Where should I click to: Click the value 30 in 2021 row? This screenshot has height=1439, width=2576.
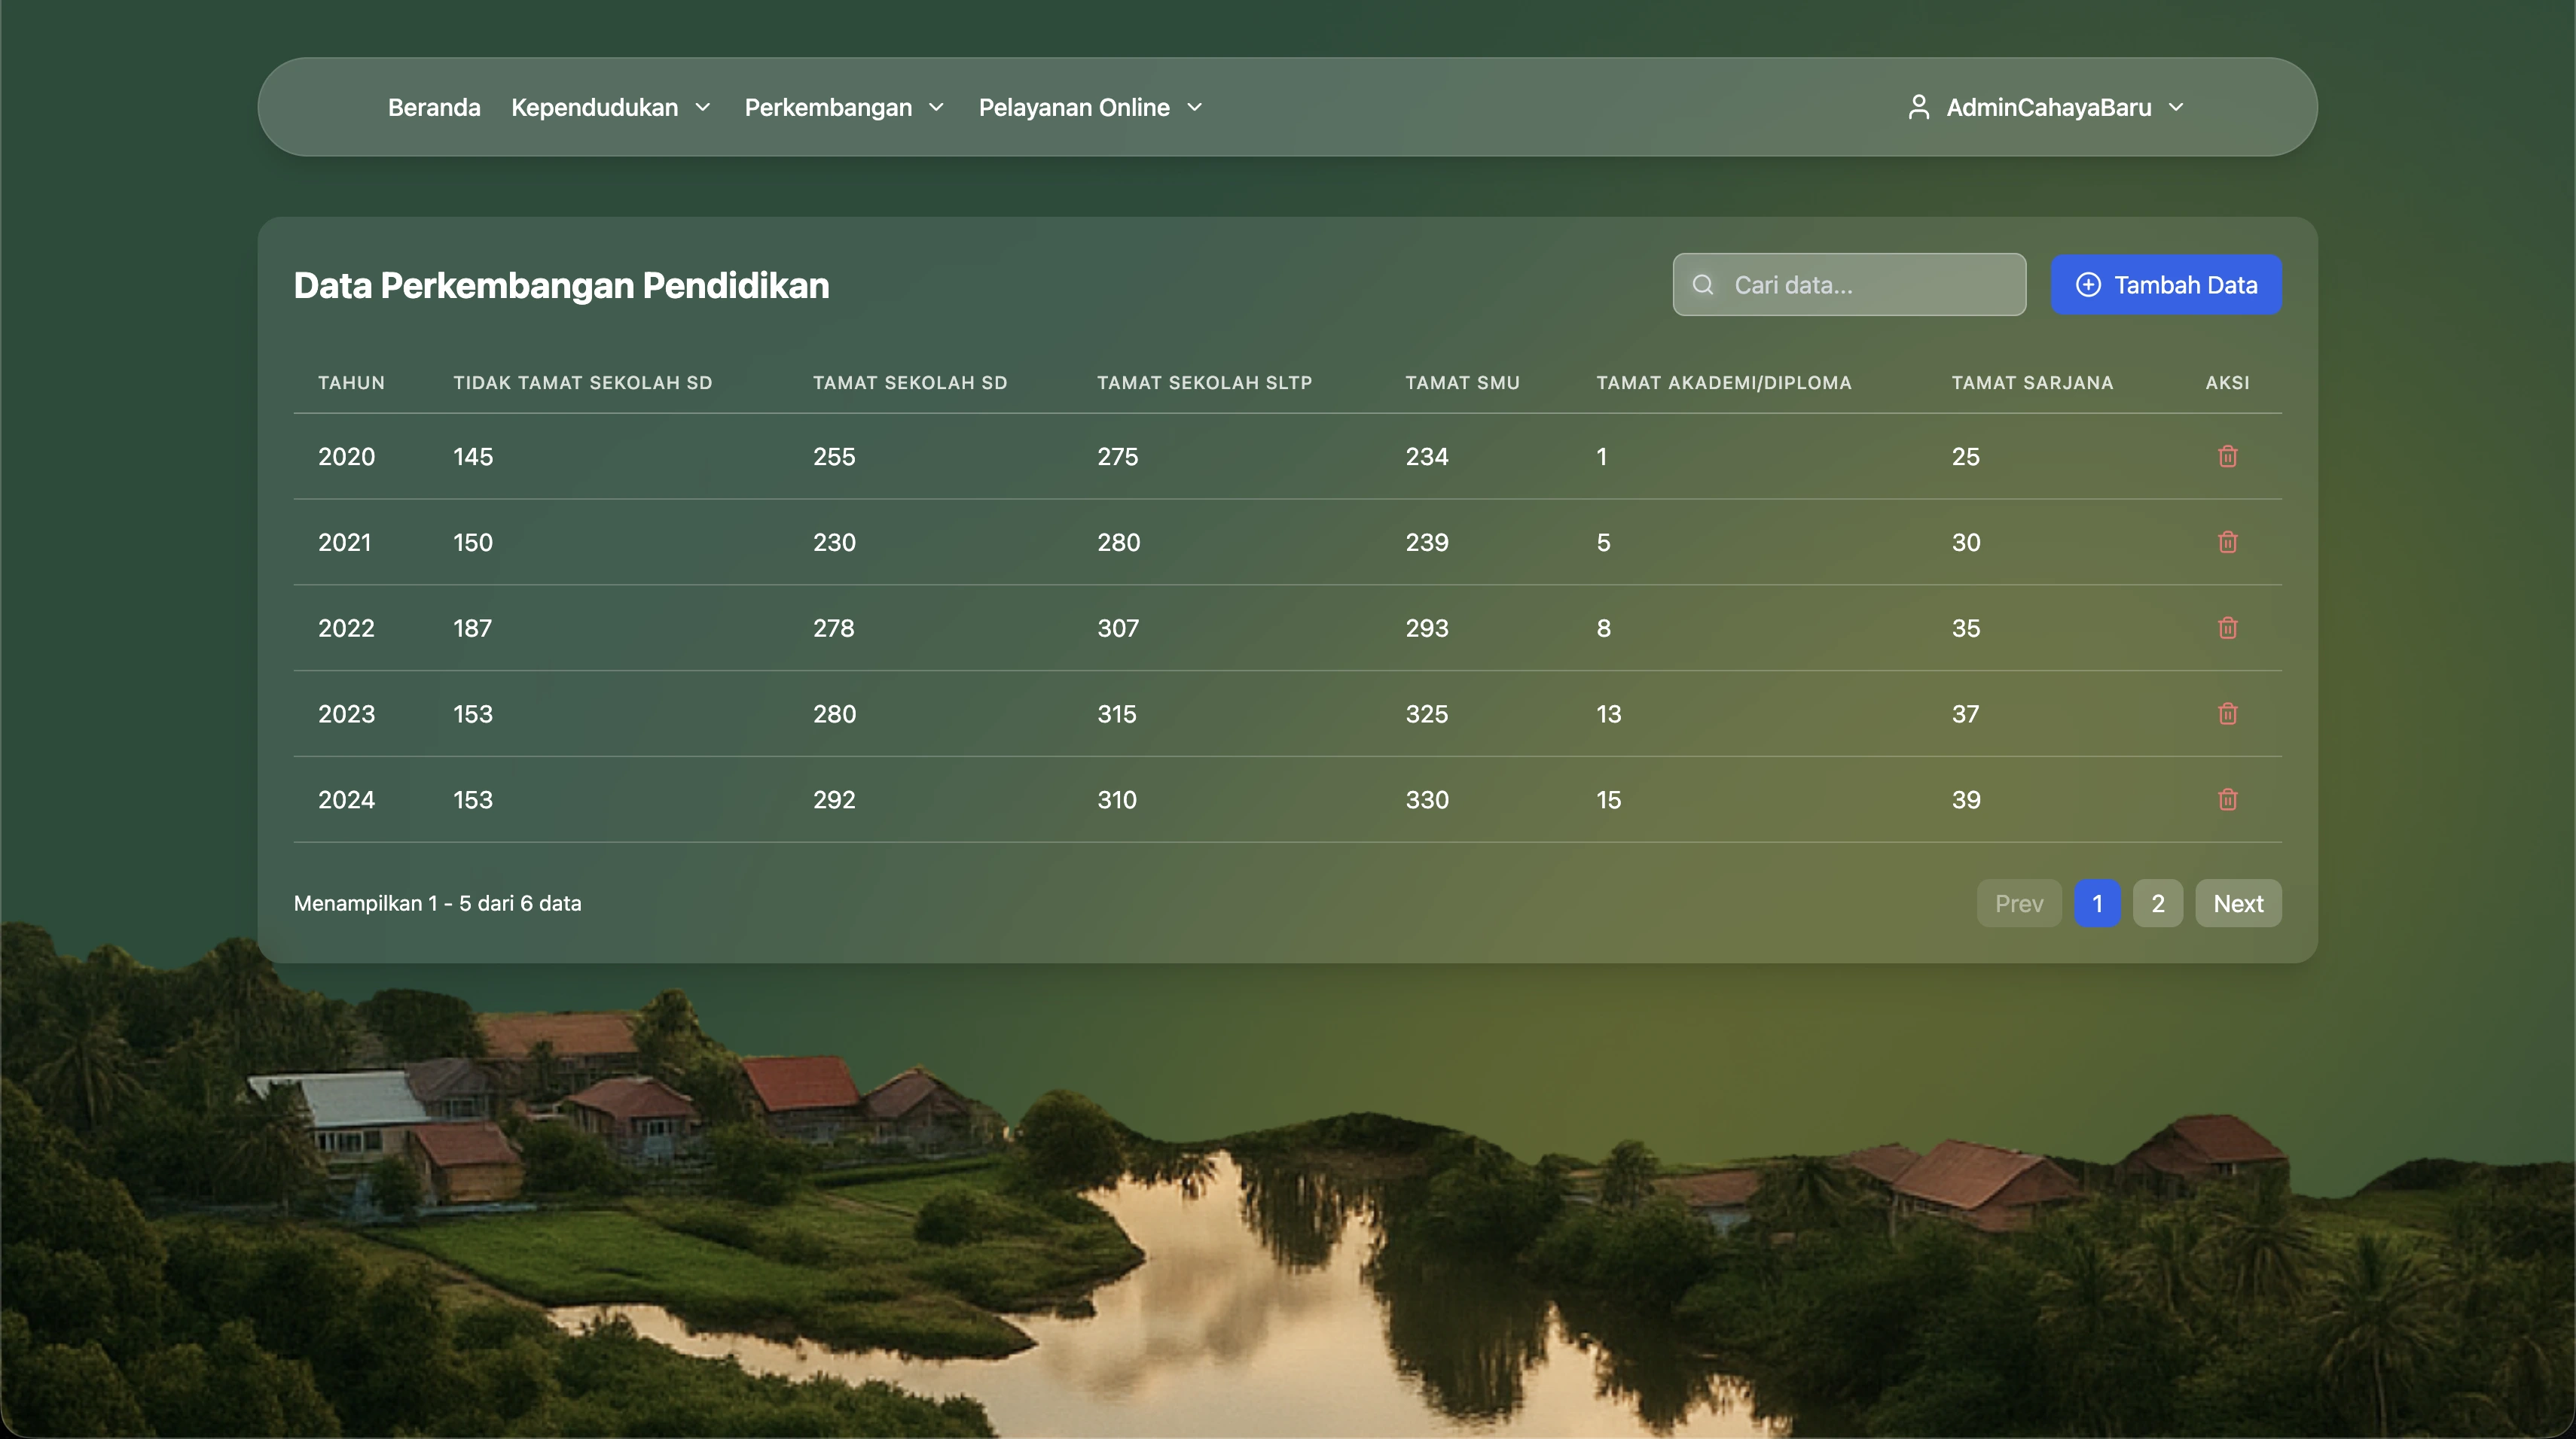pos(1966,543)
